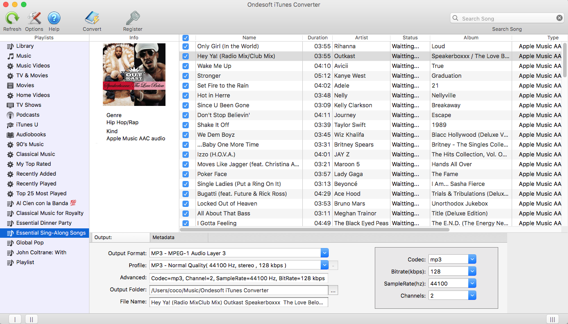Click the iTunes U graduation cap icon
This screenshot has width=568, height=324.
pos(10,125)
